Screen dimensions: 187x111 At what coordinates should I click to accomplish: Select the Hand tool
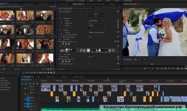51,73
